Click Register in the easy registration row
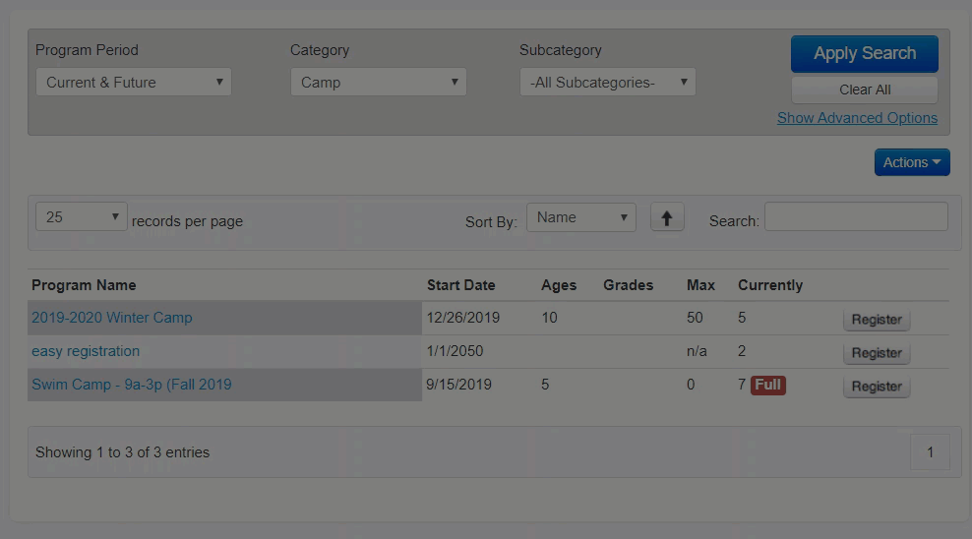 [876, 353]
